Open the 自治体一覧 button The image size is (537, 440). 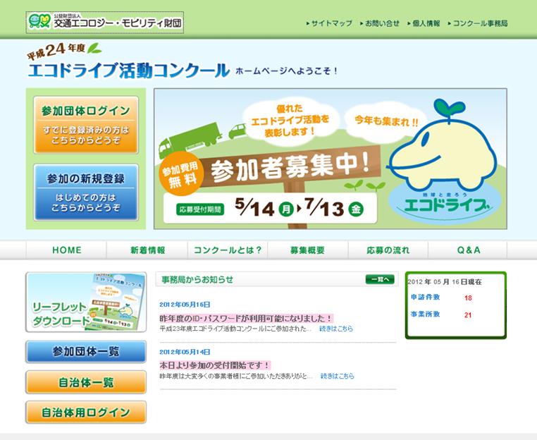click(x=86, y=382)
